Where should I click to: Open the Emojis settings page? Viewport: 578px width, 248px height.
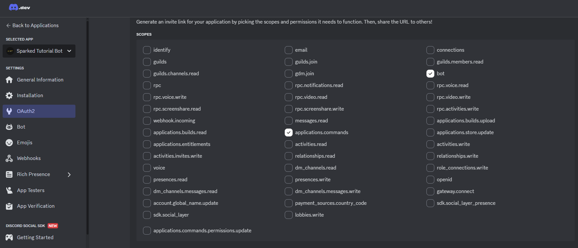[x=39, y=143]
